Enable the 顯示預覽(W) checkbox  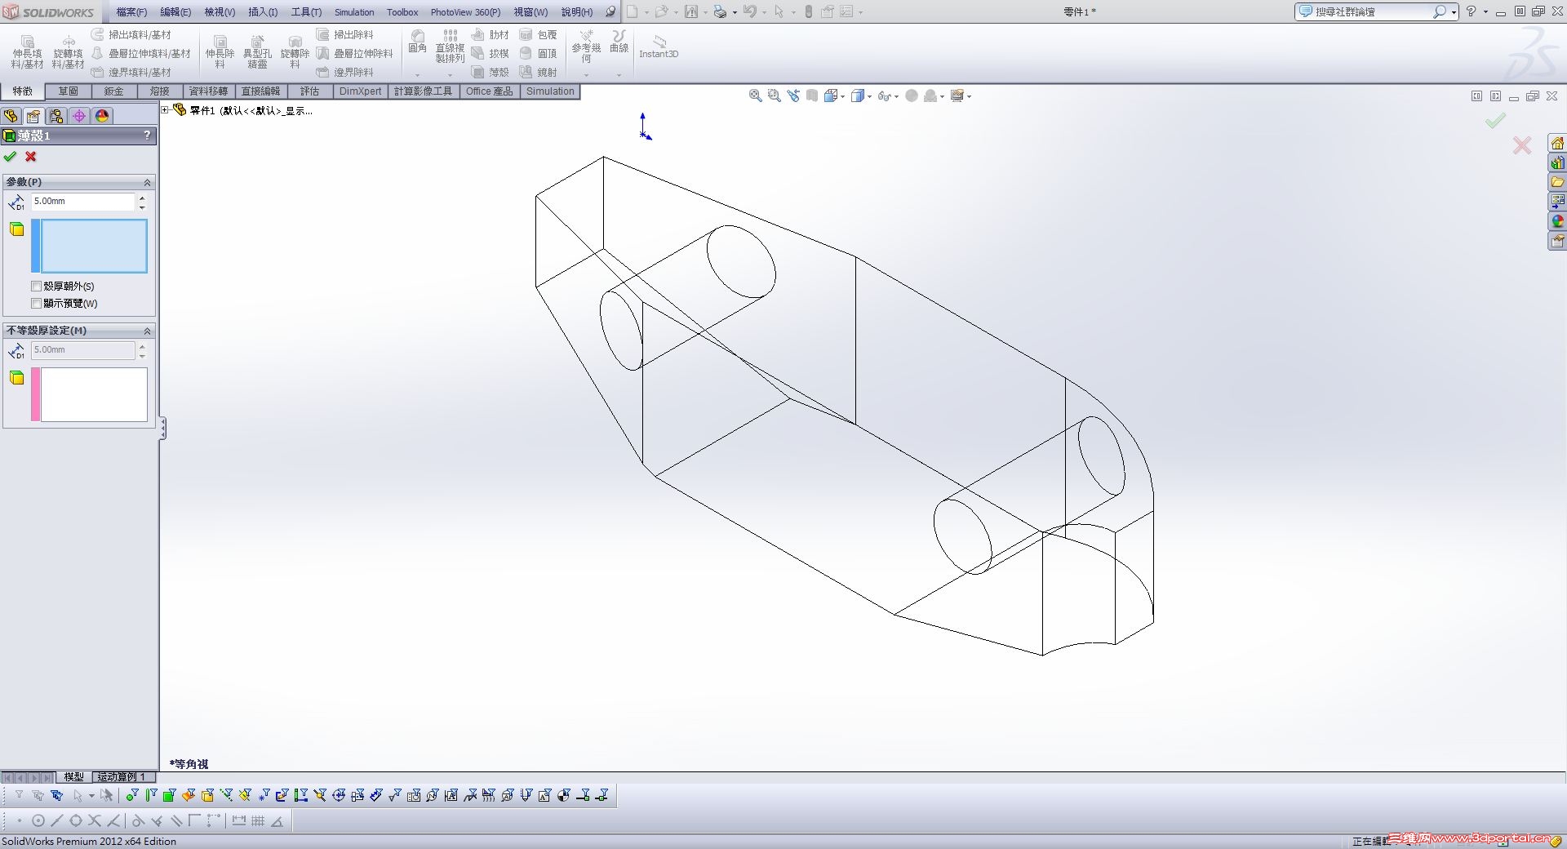[x=36, y=304]
